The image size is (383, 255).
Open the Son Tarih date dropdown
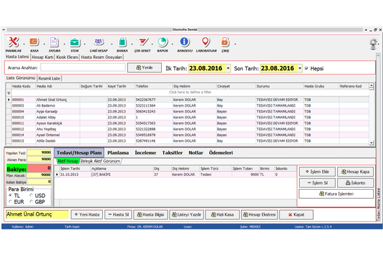coord(300,68)
